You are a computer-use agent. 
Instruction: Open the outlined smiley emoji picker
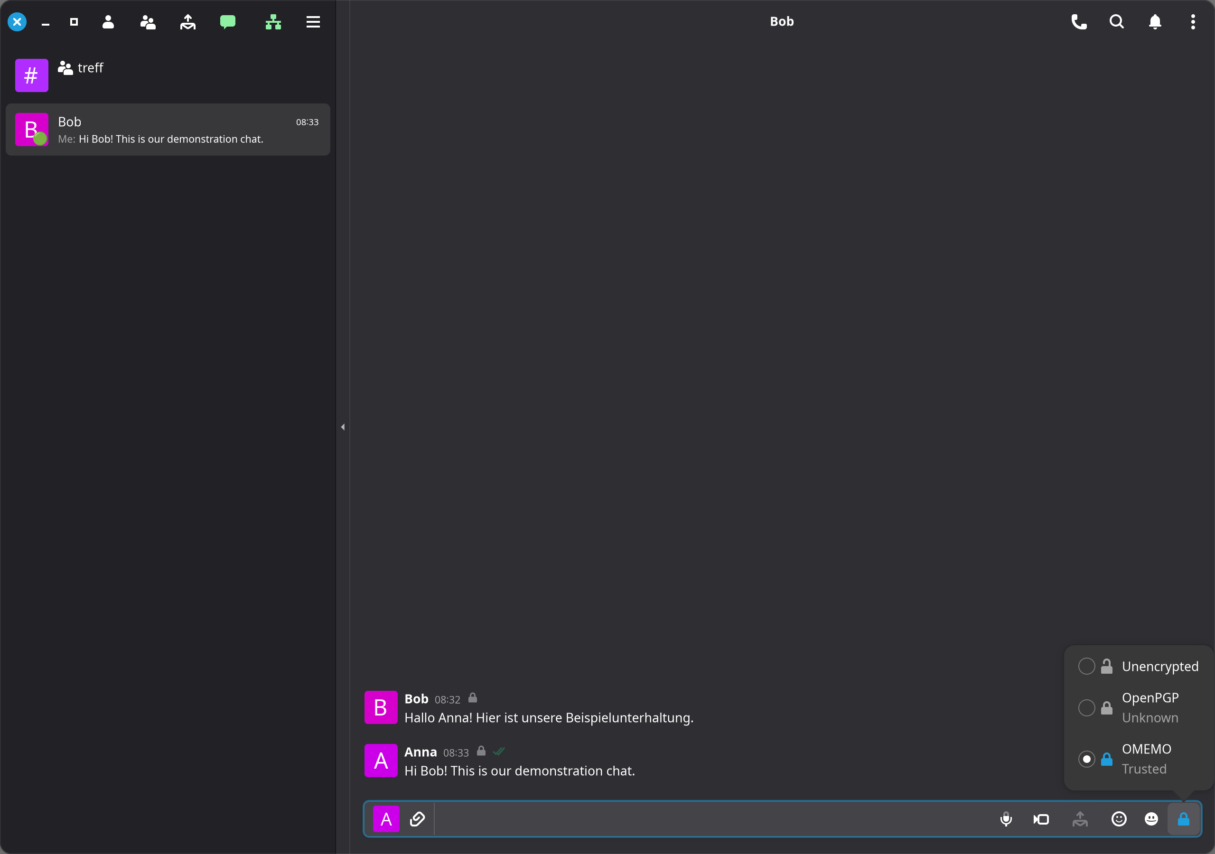tap(1119, 819)
